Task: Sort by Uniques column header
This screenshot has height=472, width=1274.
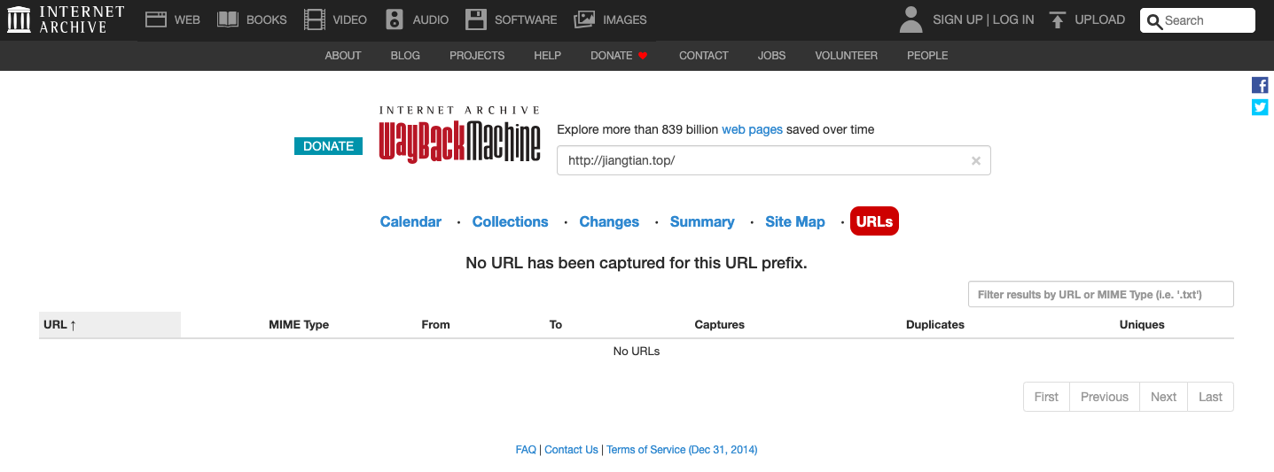Action: (x=1142, y=325)
